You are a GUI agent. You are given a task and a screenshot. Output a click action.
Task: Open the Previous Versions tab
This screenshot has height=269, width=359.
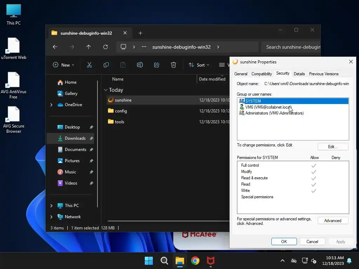click(324, 74)
